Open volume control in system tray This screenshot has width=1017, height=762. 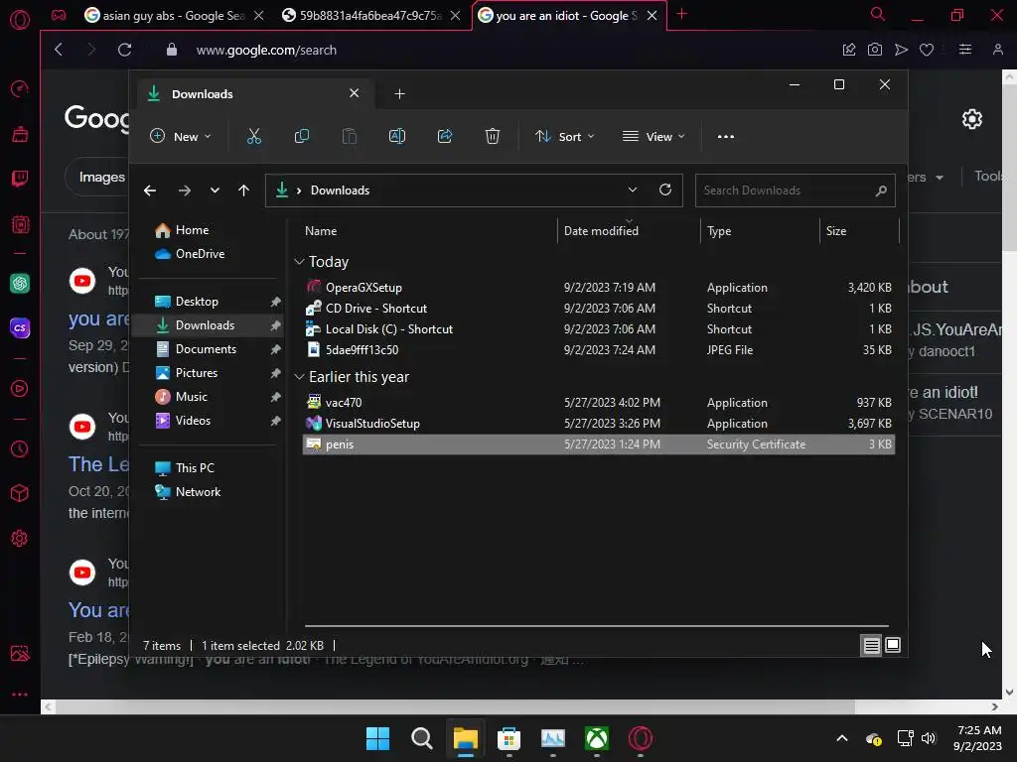(x=929, y=738)
